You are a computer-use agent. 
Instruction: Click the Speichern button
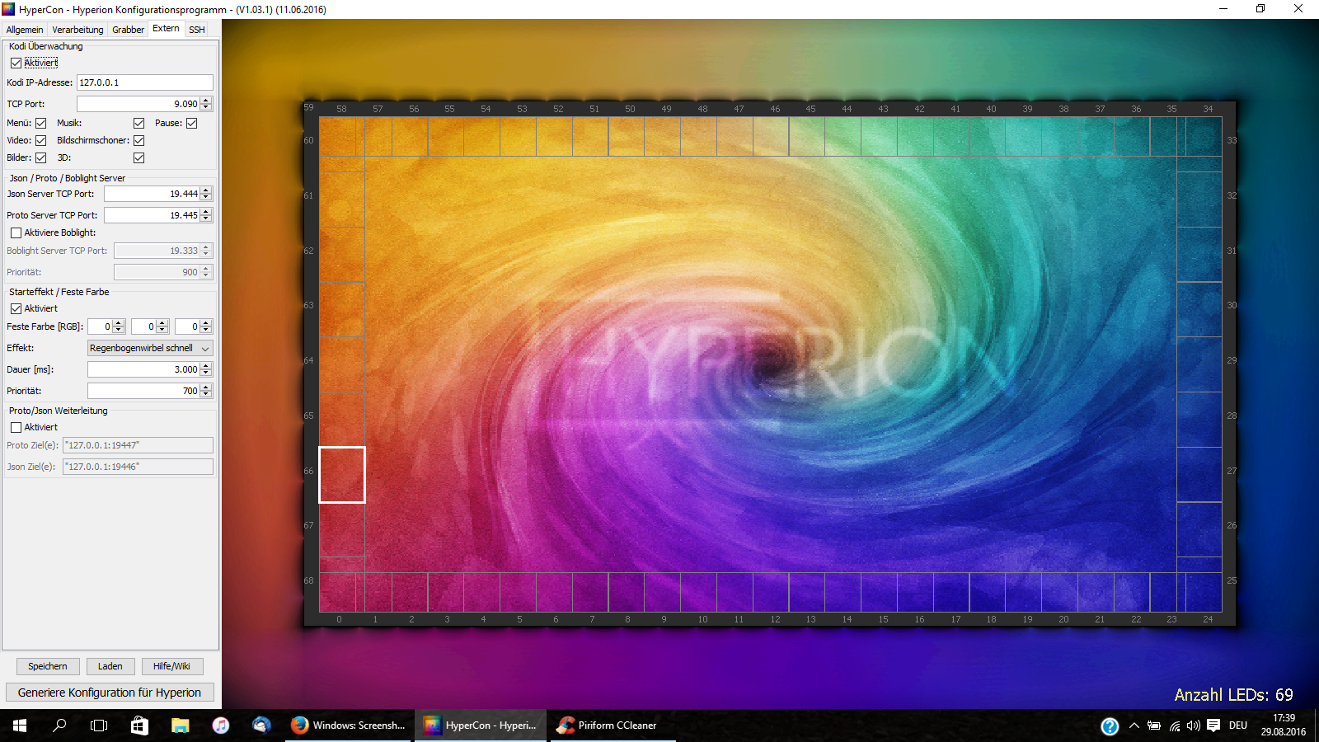pos(48,666)
